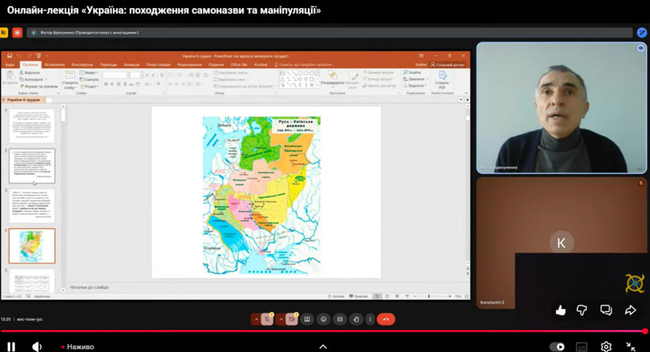
Task: Click the raise hand icon in meeting bar
Action: click(356, 319)
